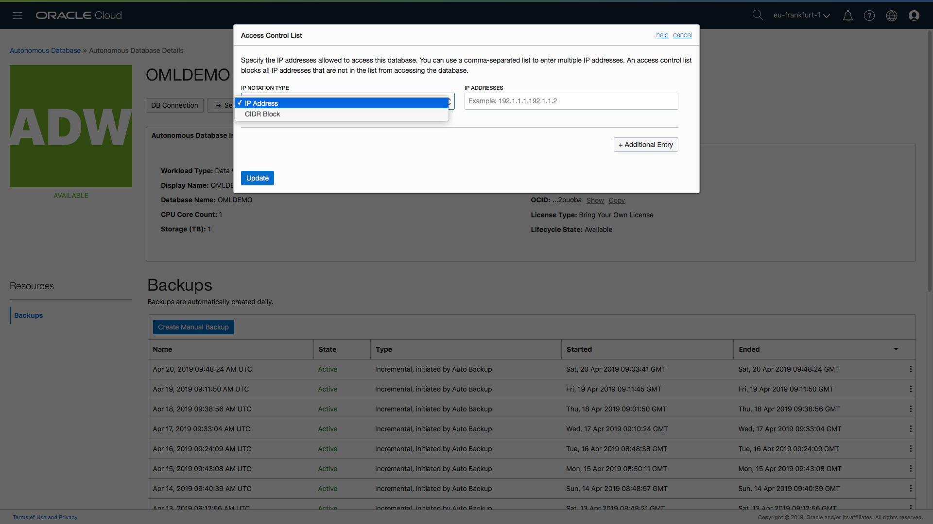Open the help question mark icon
This screenshot has width=933, height=524.
pyautogui.click(x=869, y=16)
